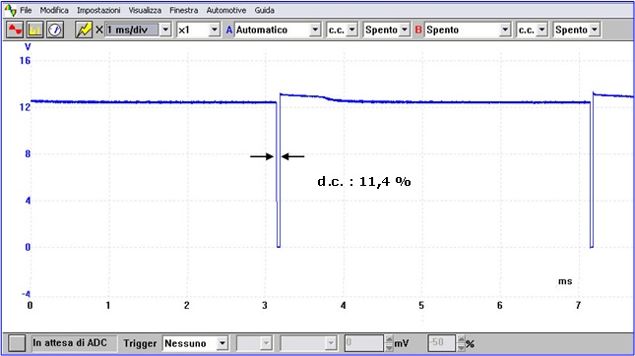Increase the trigger level mV spinner
This screenshot has width=635, height=356.
389,339
